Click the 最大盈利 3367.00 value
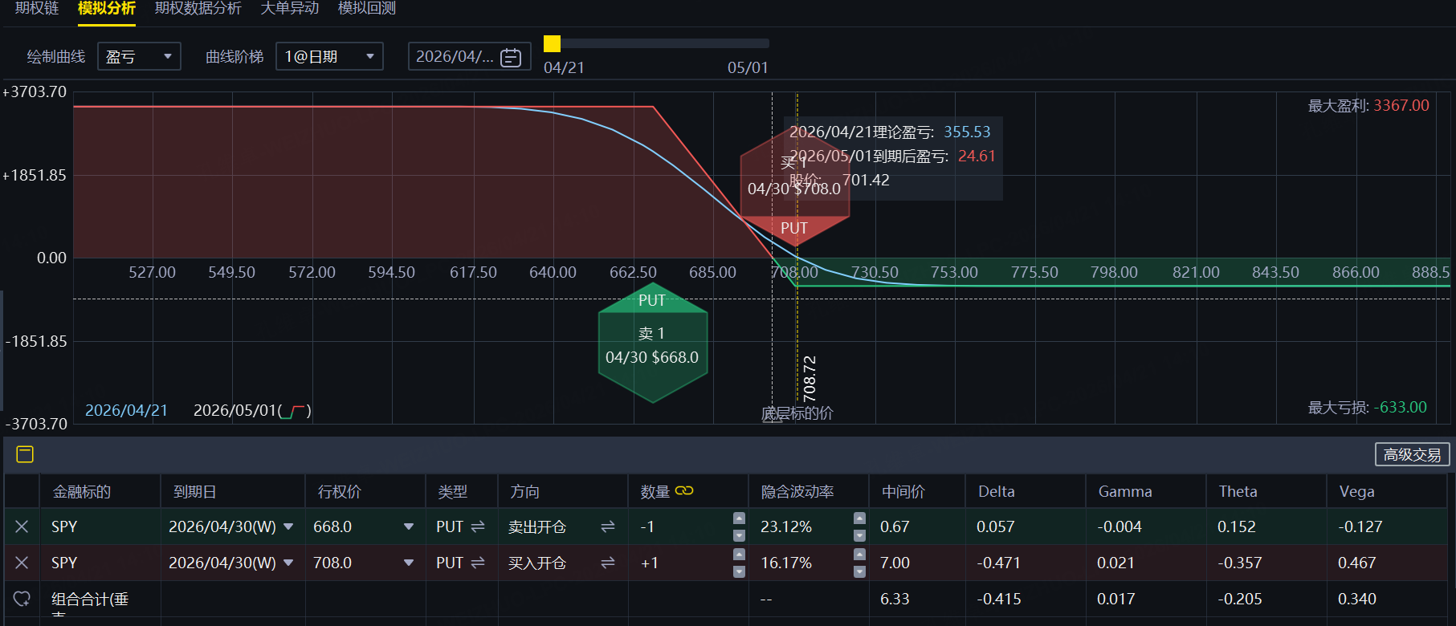Viewport: 1456px width, 626px height. pos(1401,105)
